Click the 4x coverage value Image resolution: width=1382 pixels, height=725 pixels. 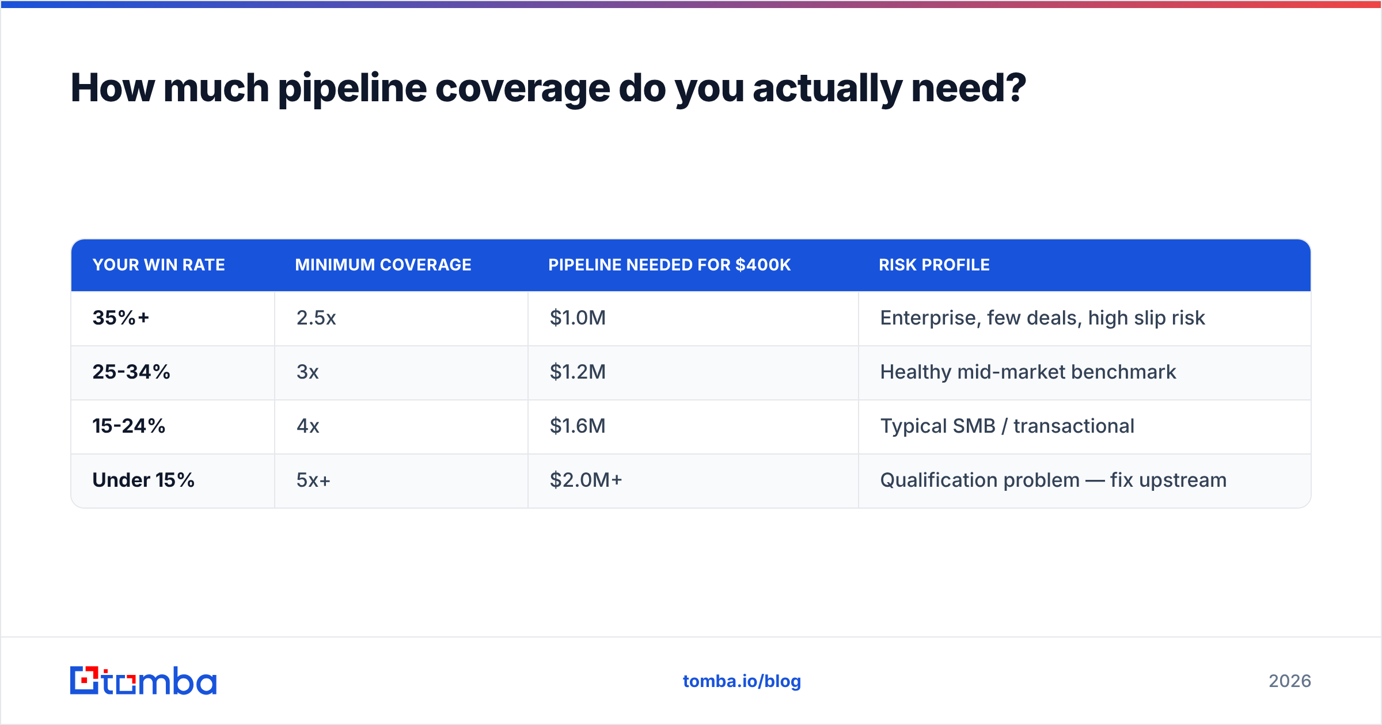[x=308, y=426]
